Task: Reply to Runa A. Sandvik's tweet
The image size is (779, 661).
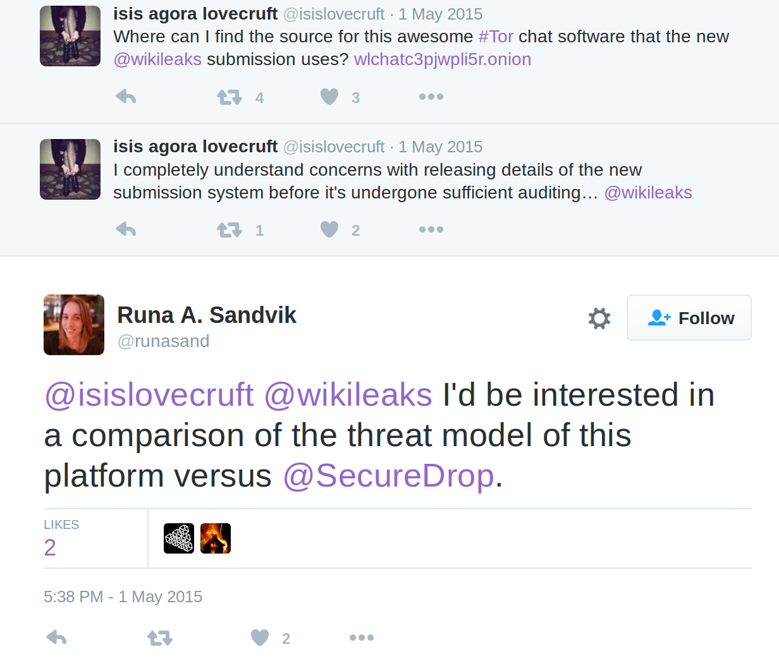Action: [x=57, y=638]
